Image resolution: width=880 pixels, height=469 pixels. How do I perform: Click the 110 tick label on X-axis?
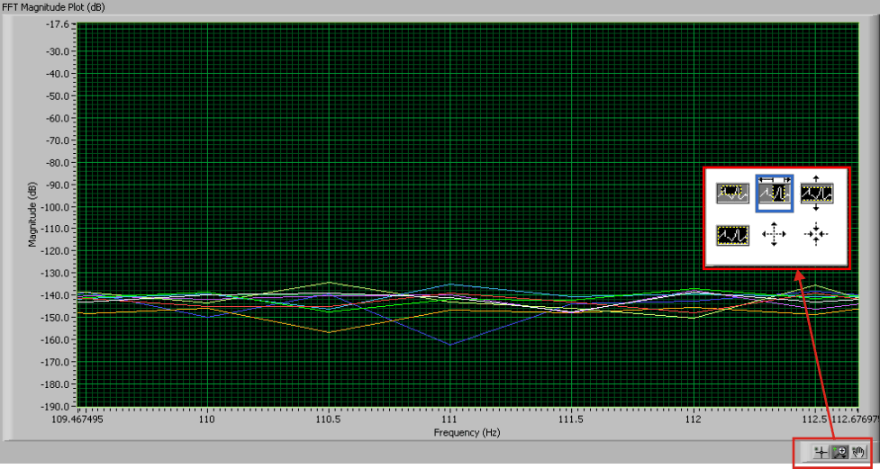pos(207,419)
